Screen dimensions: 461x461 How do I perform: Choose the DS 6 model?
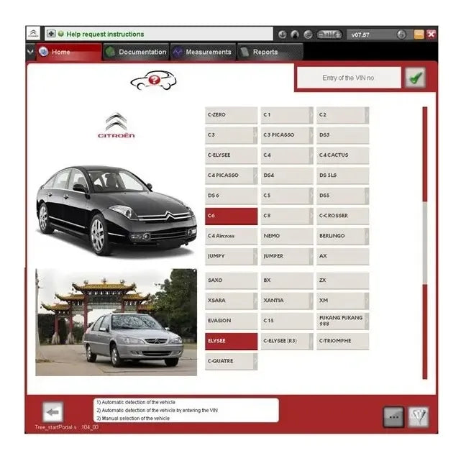tap(231, 196)
